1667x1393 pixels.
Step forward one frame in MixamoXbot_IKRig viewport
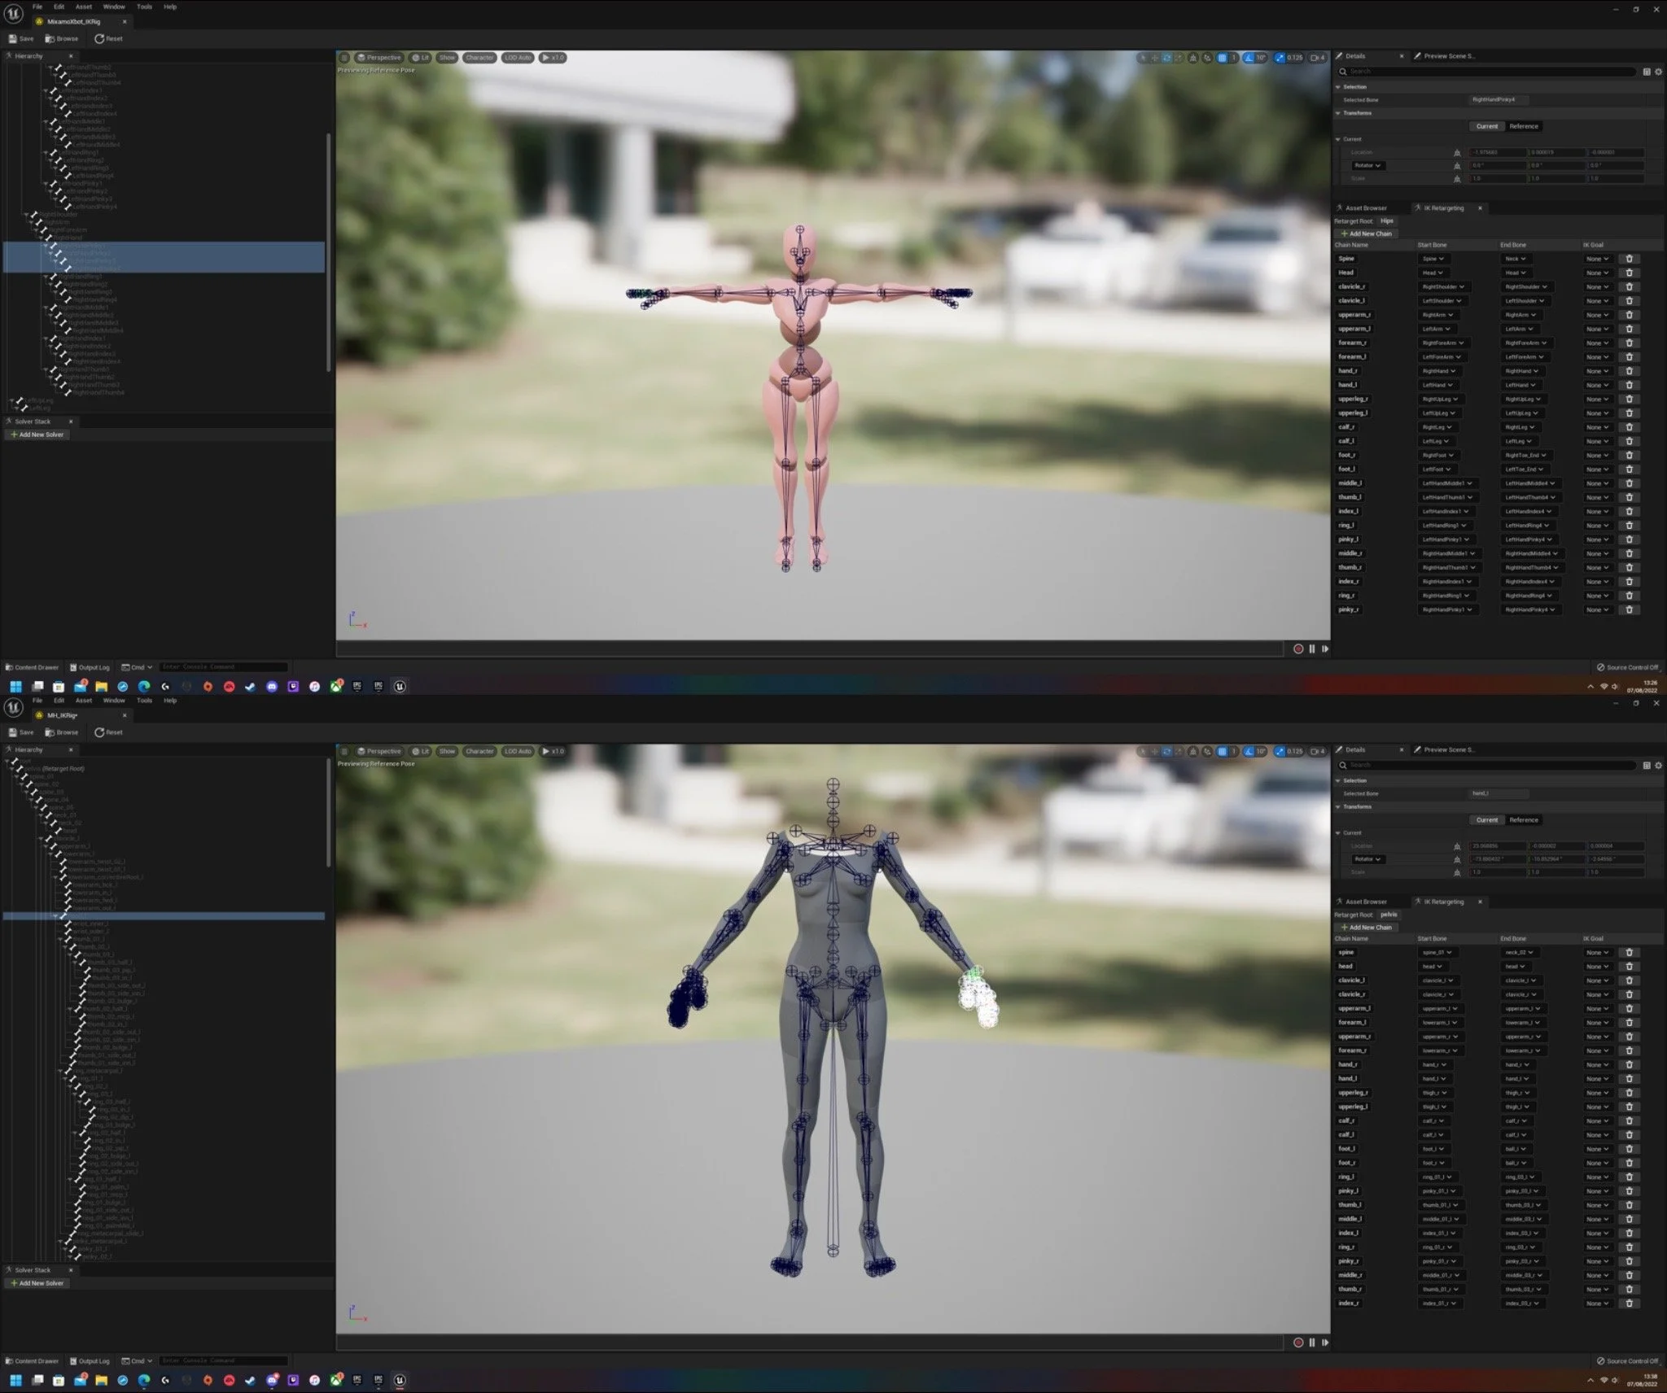point(1325,648)
